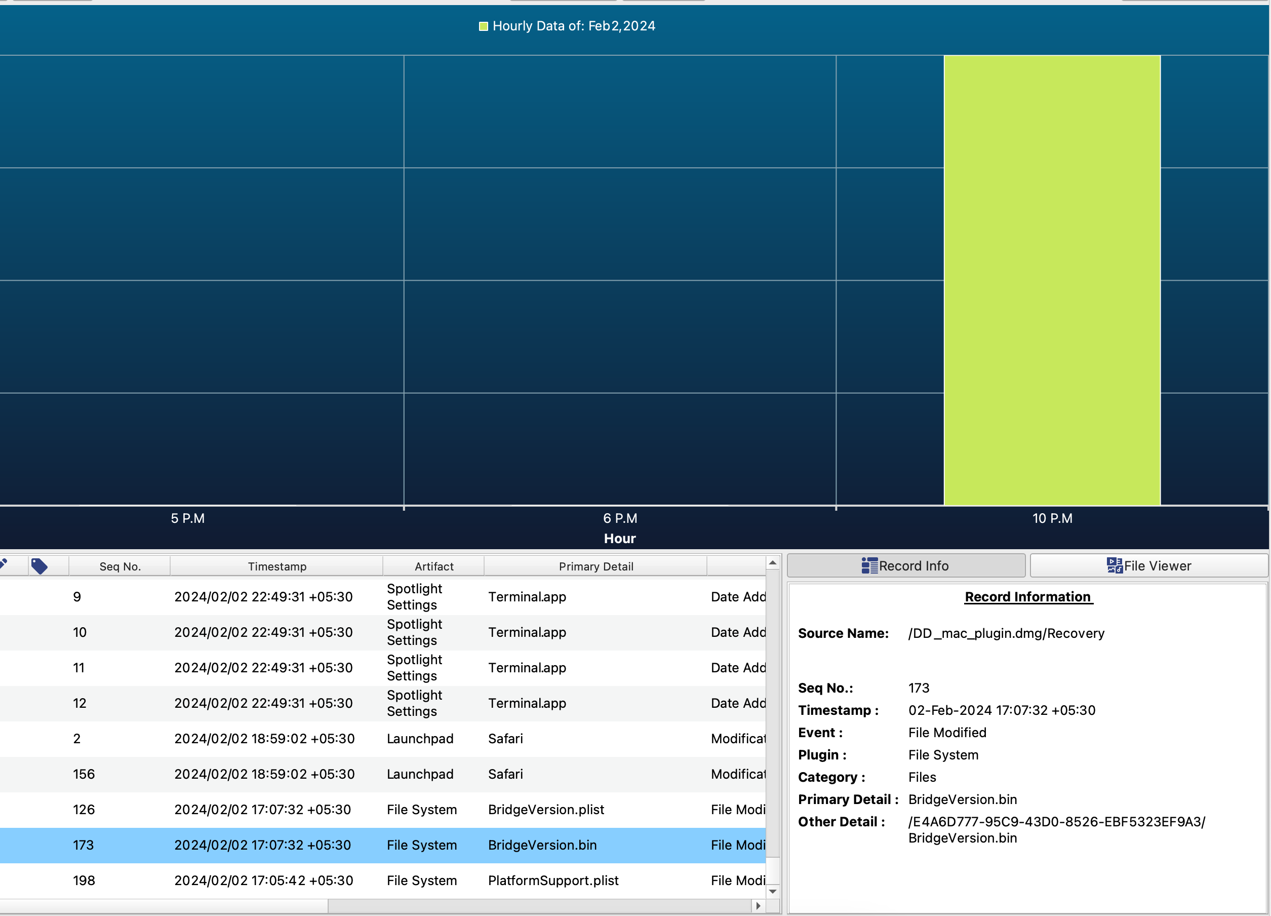Select the BridgeVersion.plist row

pos(383,810)
